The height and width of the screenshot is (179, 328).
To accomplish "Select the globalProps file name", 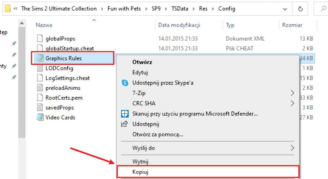I will [60, 39].
